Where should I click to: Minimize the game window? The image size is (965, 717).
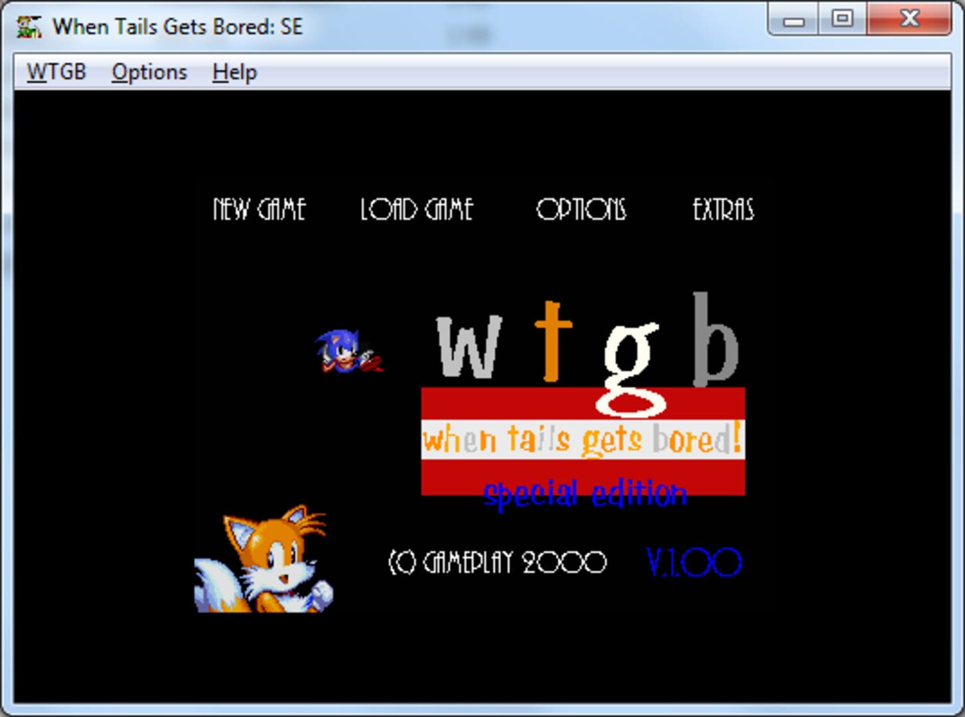click(x=794, y=19)
